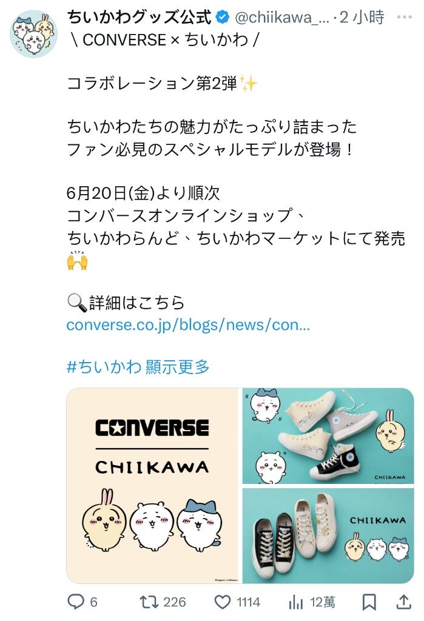Open the low-top sneakers photo
424x621 pixels.
click(328, 536)
